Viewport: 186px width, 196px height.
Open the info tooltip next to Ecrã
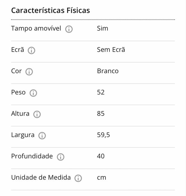[31, 50]
